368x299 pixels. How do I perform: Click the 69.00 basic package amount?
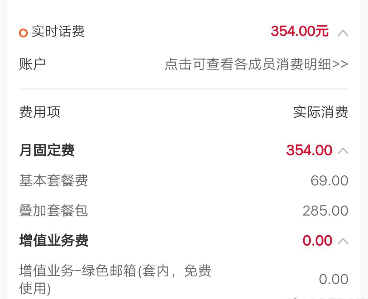click(329, 181)
